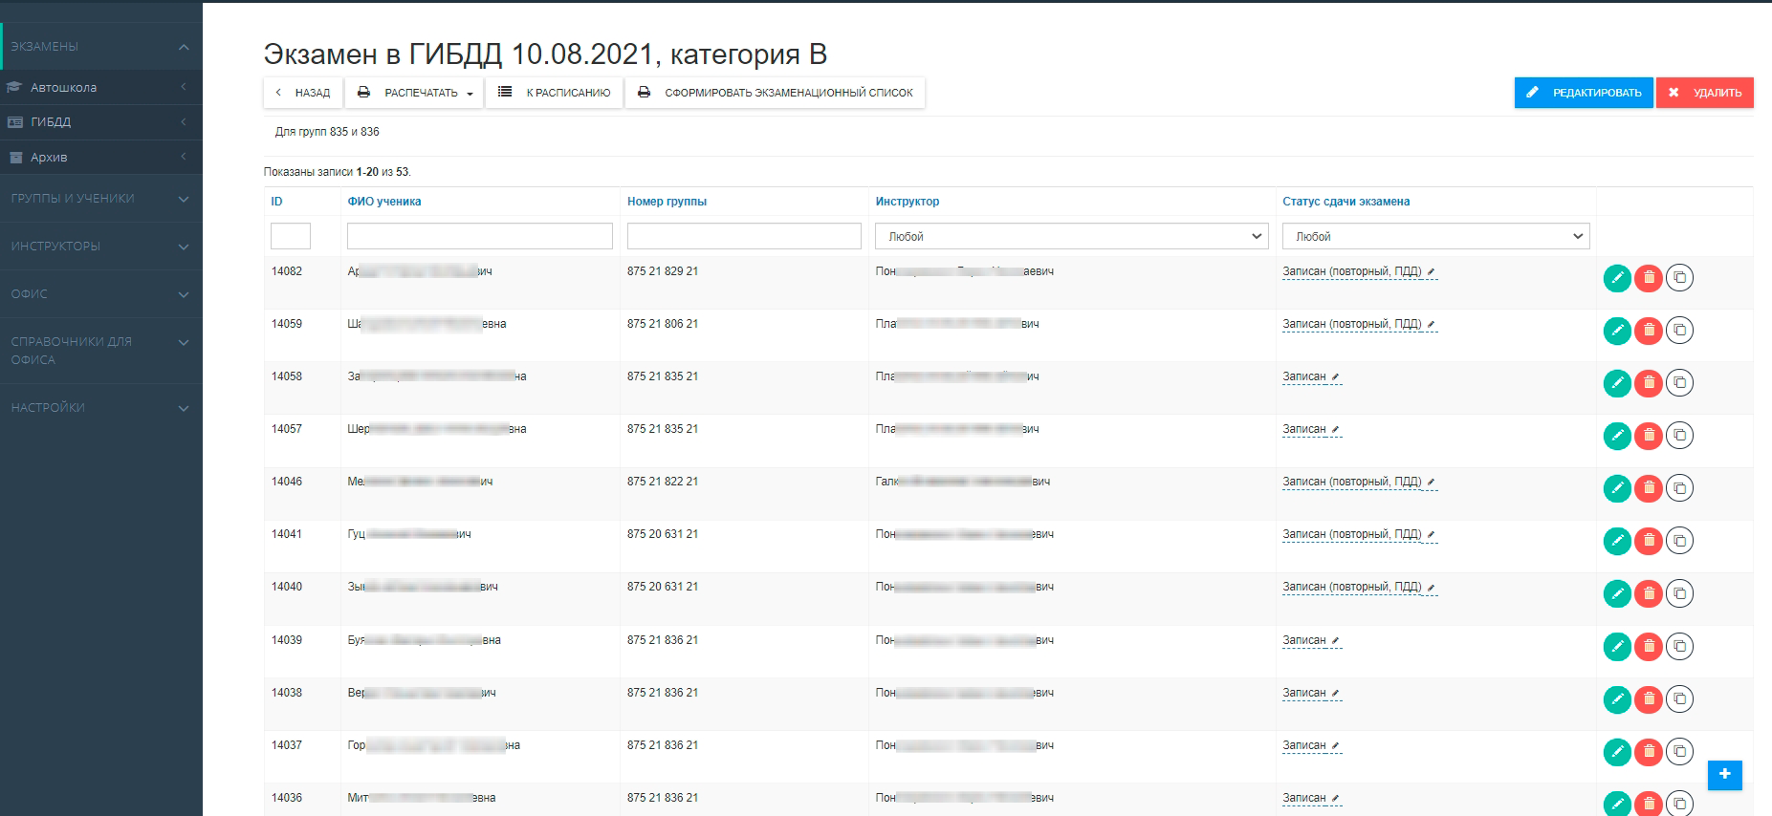
Task: Focus the ФИО ученика filter input
Action: point(480,236)
